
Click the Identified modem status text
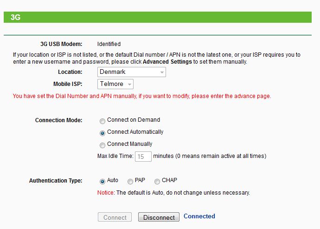click(109, 44)
